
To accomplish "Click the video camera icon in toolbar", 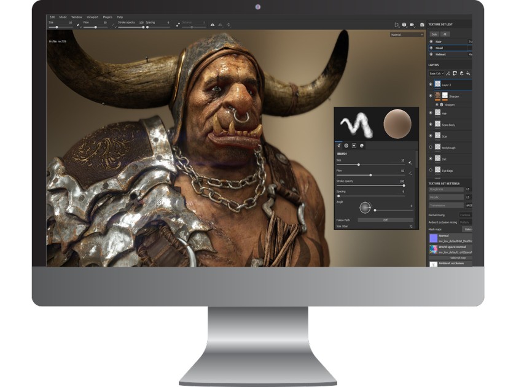I will click(x=412, y=25).
